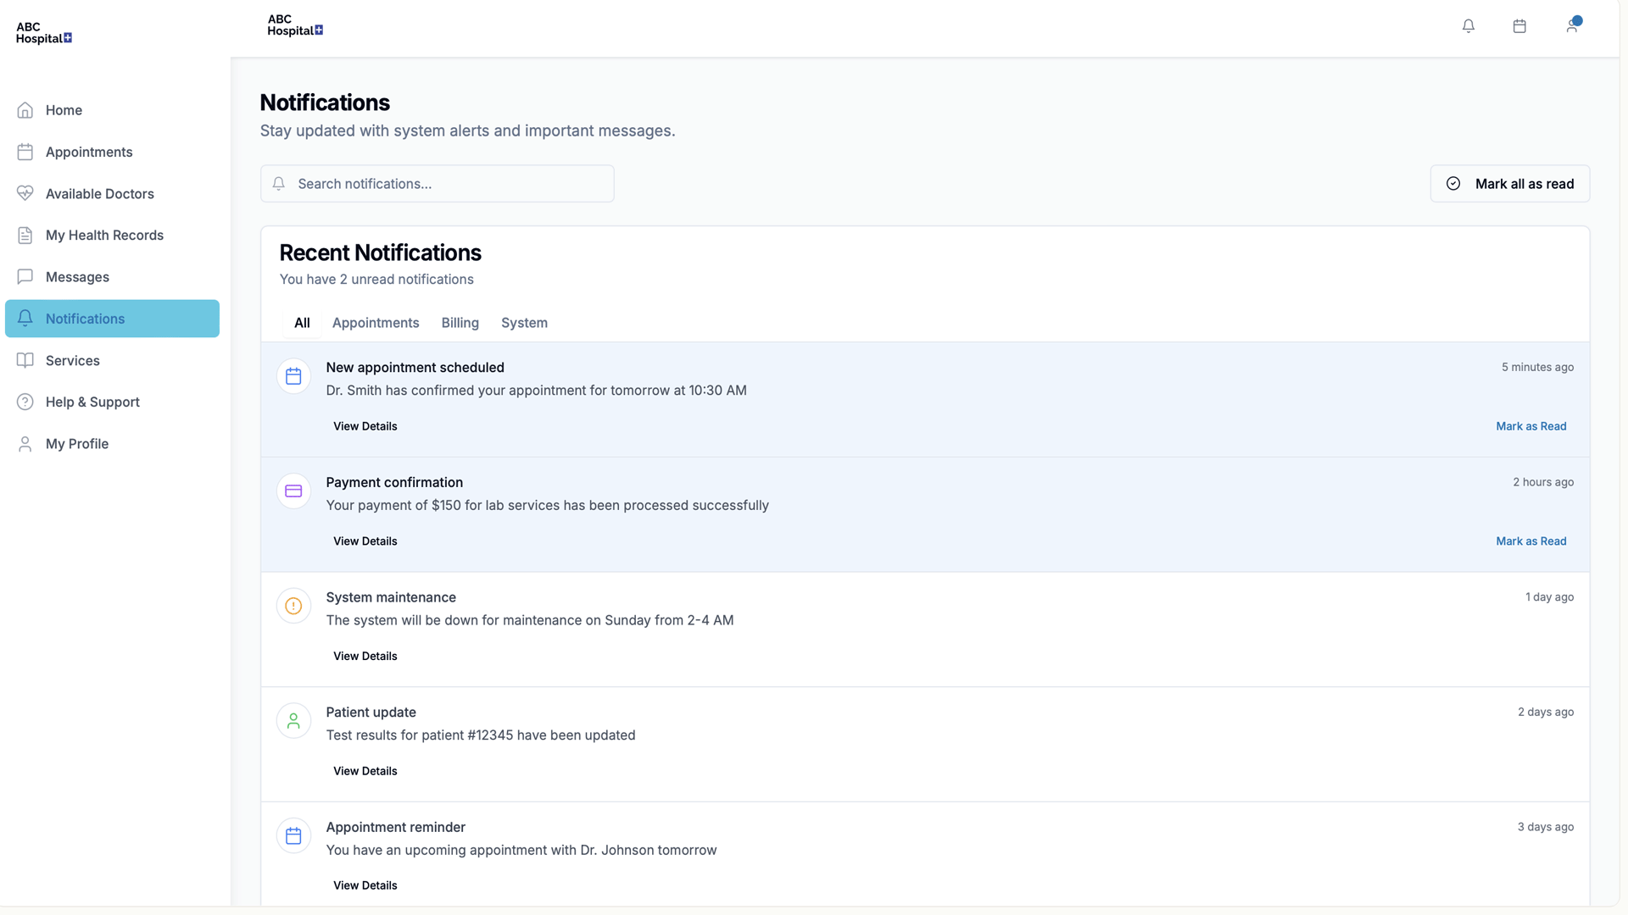Open the notification bell icon in the top bar
The image size is (1628, 915).
[x=1469, y=26]
